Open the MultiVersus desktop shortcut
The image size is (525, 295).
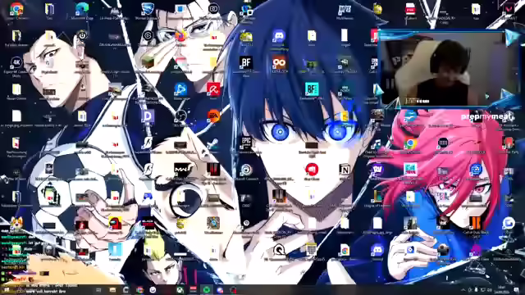[345, 9]
